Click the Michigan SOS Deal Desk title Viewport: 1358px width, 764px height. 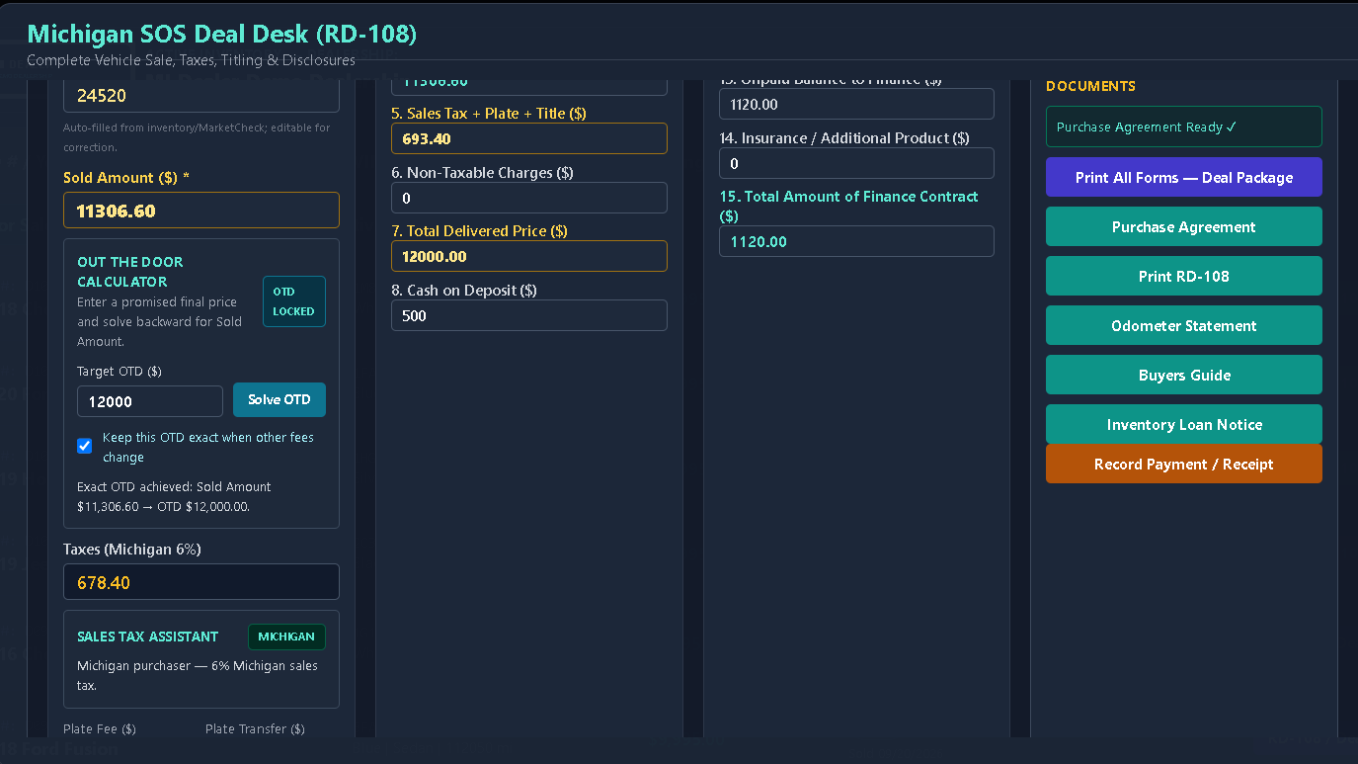222,34
